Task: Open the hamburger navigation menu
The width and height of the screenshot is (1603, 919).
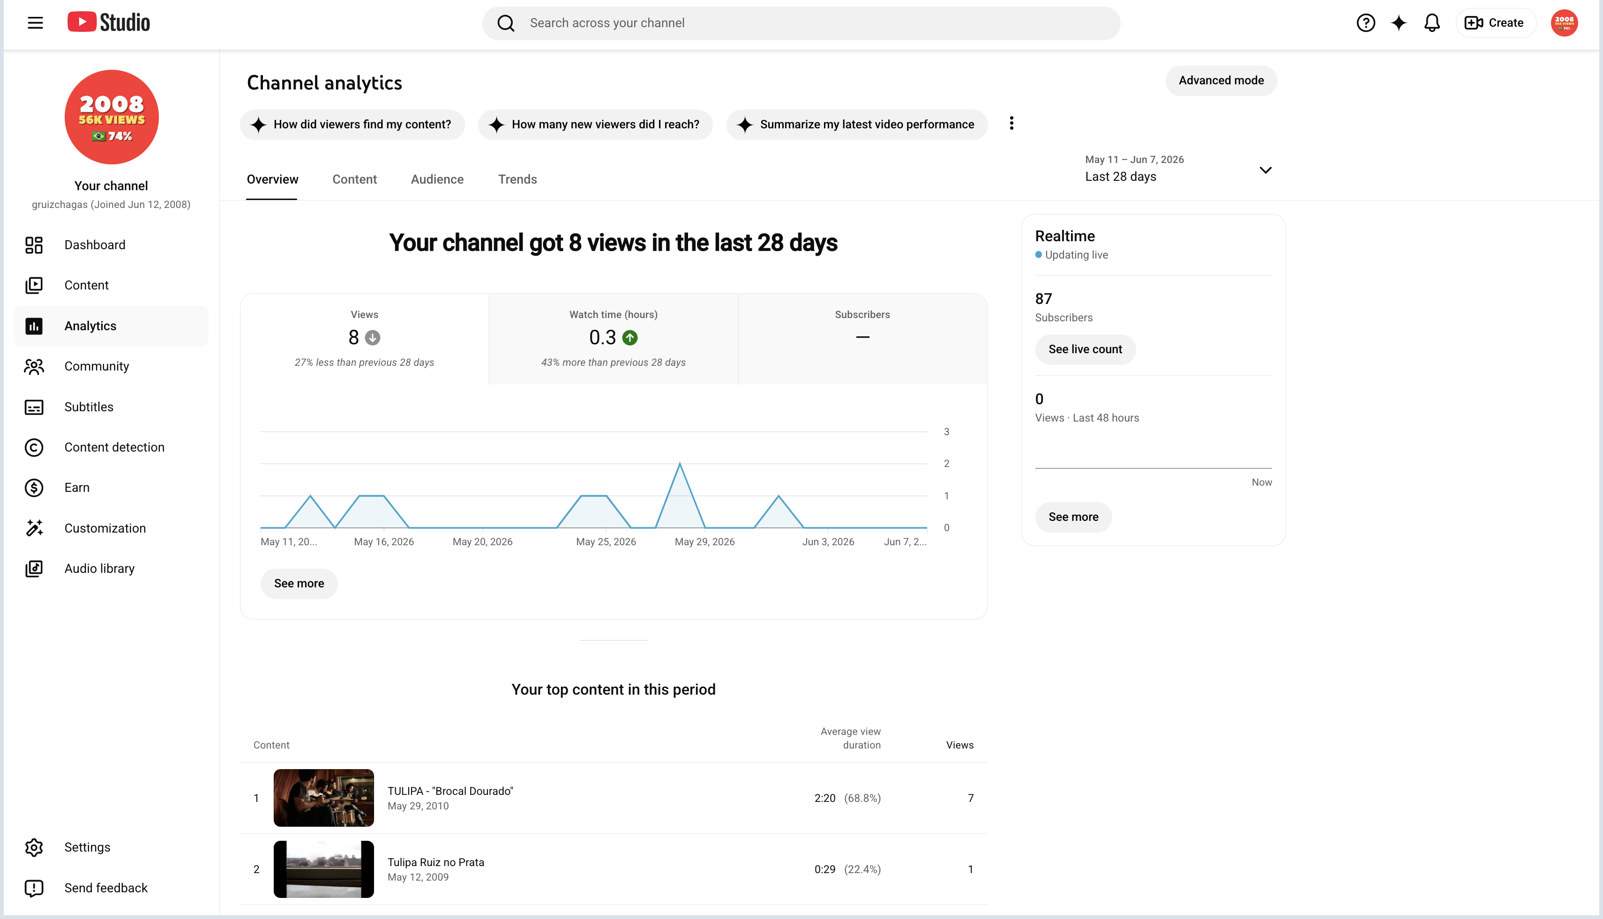Action: 35,23
